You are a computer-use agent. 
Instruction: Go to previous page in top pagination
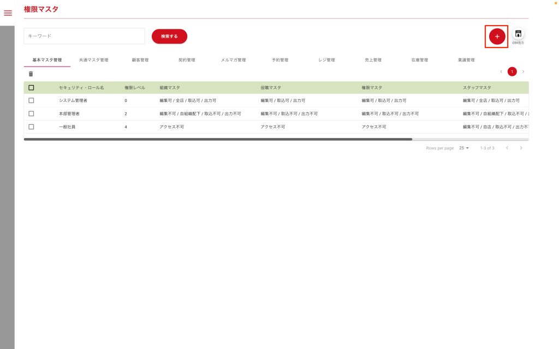point(501,71)
